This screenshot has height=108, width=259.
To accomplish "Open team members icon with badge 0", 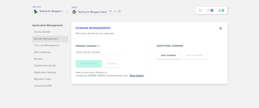I will click(x=221, y=10).
